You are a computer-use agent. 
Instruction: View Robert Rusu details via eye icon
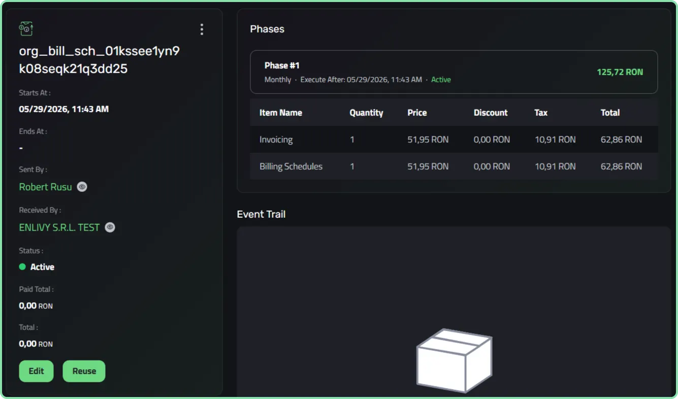(x=82, y=187)
